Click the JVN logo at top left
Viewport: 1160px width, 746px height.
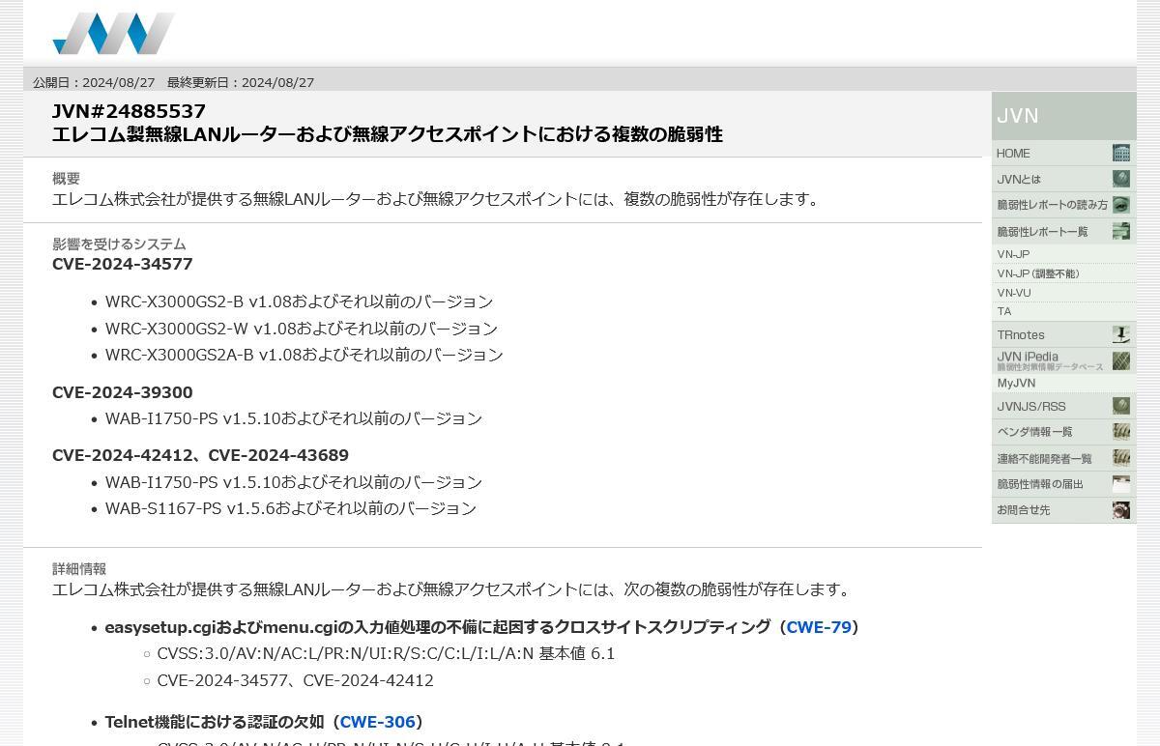click(113, 34)
